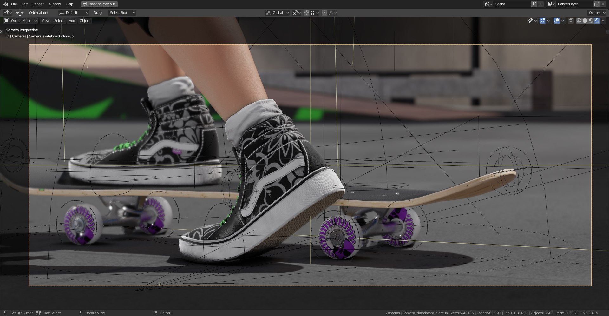609x316 pixels.
Task: Open the Help menu
Action: [69, 4]
